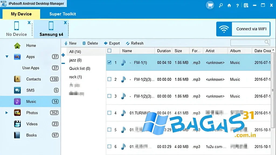
Task: Sort by the Date Created column header
Action: (261, 51)
